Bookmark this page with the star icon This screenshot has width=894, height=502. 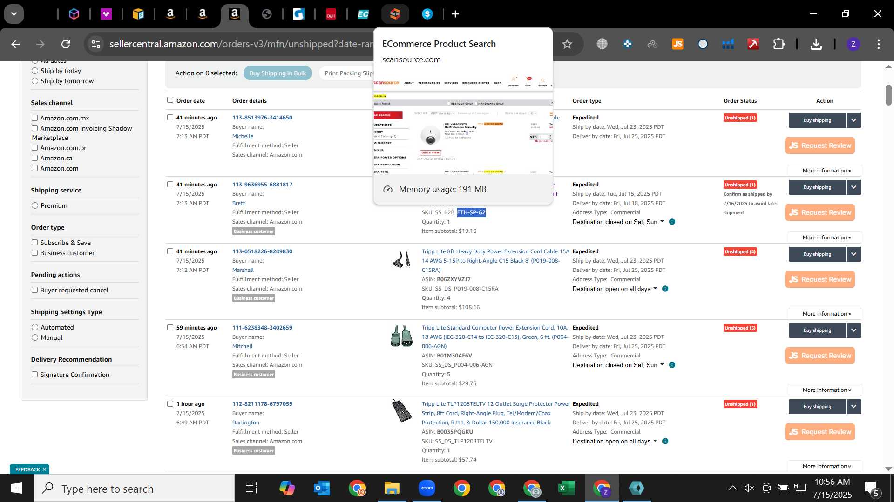tap(567, 44)
